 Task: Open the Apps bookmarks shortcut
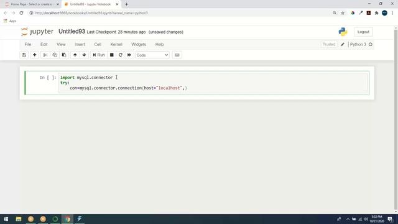click(x=10, y=21)
